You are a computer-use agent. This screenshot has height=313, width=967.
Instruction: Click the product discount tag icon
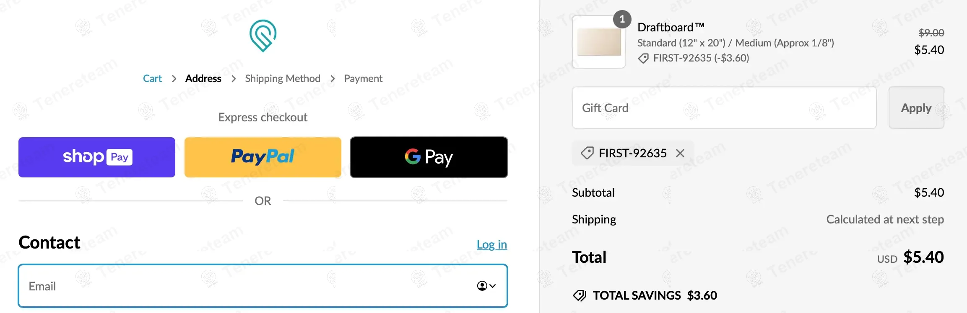643,58
